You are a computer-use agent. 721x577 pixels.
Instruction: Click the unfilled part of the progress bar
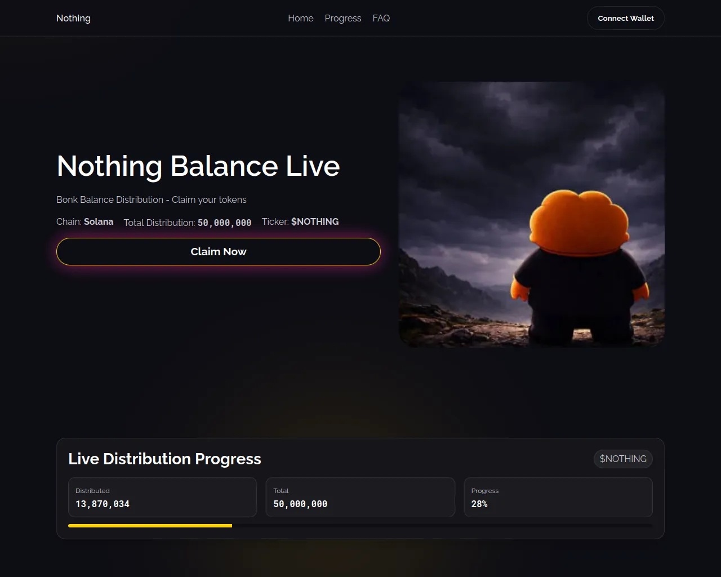pos(442,526)
